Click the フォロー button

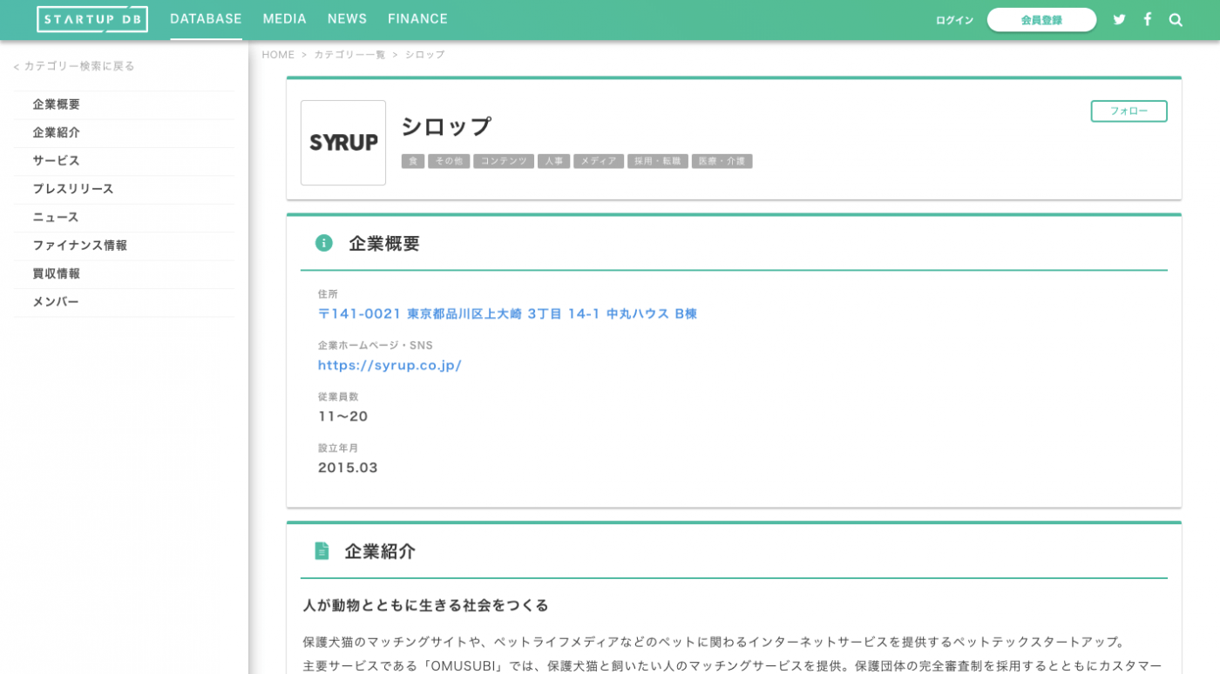[x=1128, y=111]
